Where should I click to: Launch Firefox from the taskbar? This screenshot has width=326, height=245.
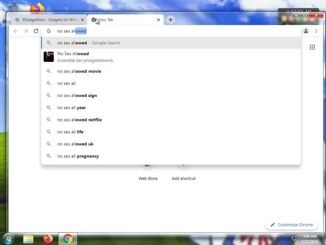tap(48, 239)
